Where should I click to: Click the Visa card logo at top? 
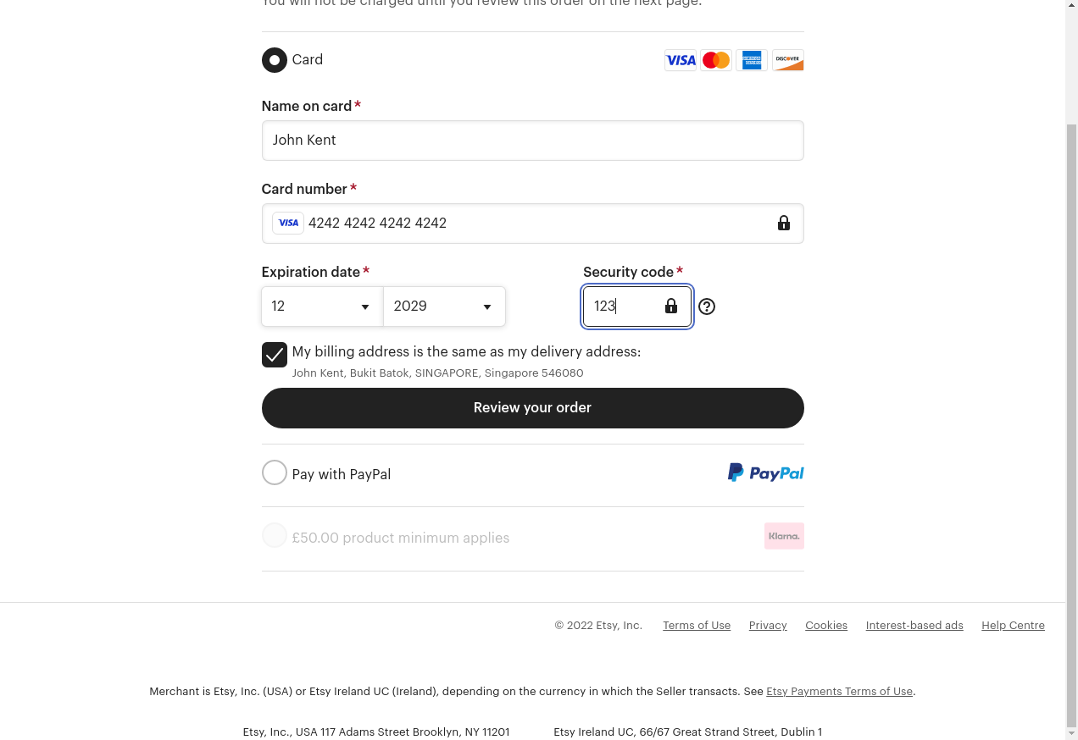click(x=681, y=60)
